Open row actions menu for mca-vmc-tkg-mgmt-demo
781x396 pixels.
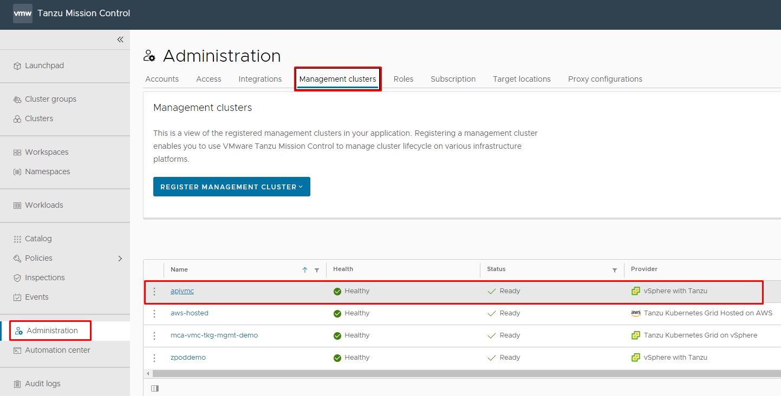(154, 336)
